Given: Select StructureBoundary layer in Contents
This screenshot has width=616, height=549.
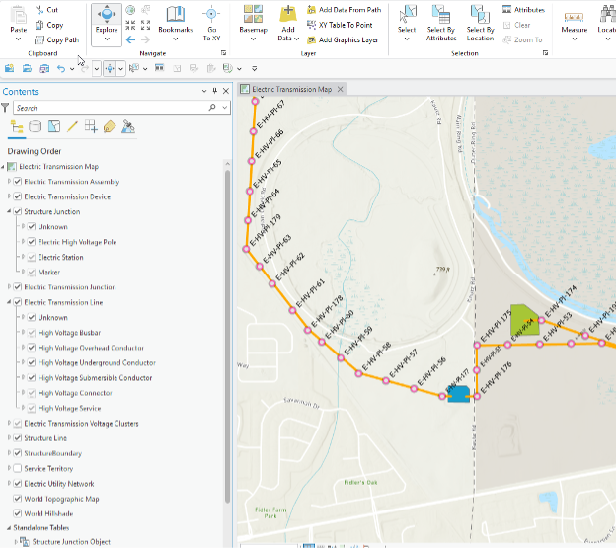Looking at the screenshot, I should (x=53, y=453).
